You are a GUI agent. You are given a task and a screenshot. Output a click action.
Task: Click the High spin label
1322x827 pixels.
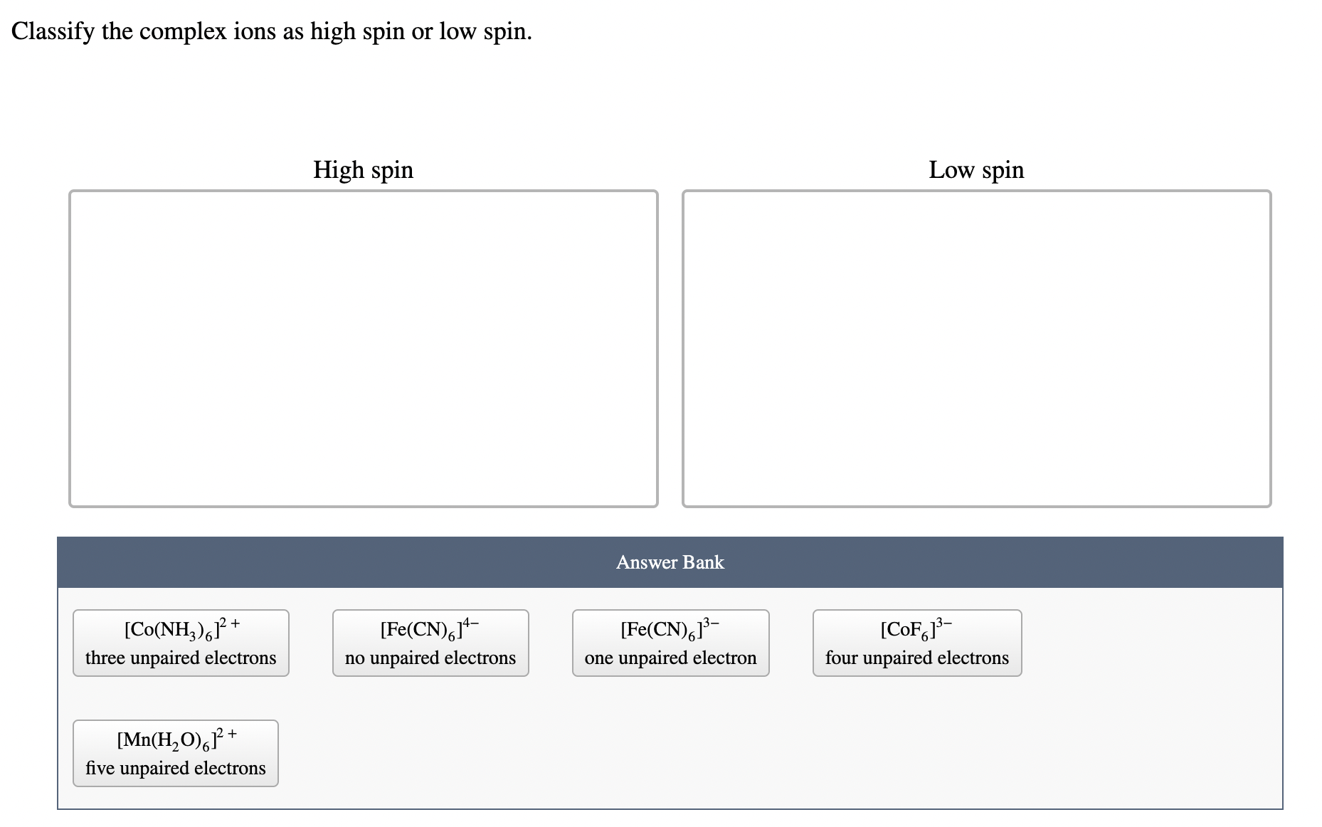pyautogui.click(x=363, y=169)
